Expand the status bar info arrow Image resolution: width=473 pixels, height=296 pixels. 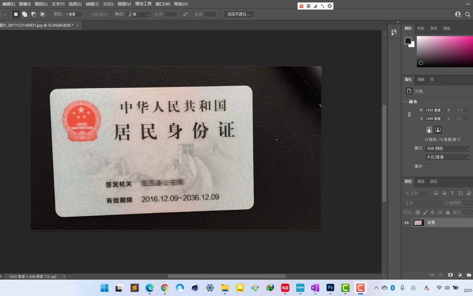click(x=64, y=277)
